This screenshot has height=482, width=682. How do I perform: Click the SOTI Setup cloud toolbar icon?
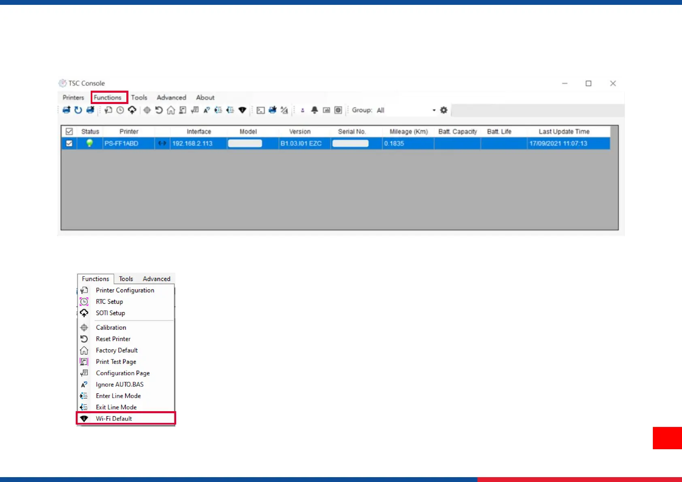(132, 110)
